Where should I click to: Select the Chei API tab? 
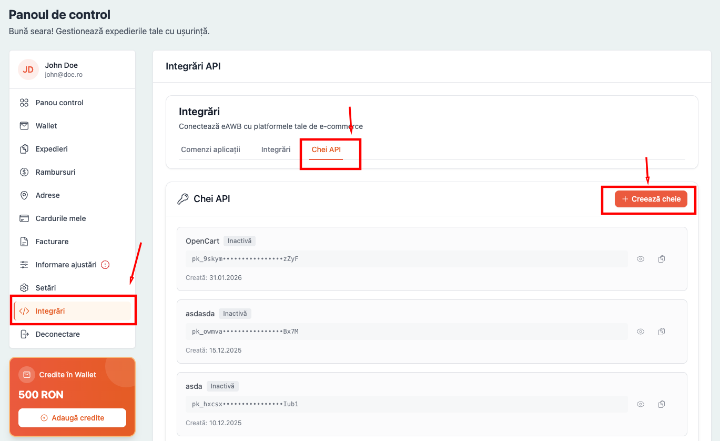click(326, 149)
